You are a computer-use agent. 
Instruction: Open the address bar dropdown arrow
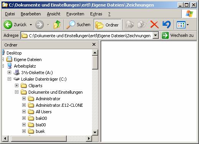156,35
